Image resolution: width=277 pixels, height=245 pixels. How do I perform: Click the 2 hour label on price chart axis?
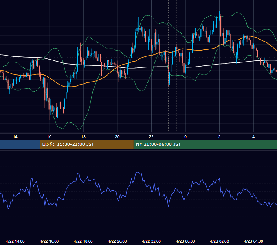coord(220,137)
